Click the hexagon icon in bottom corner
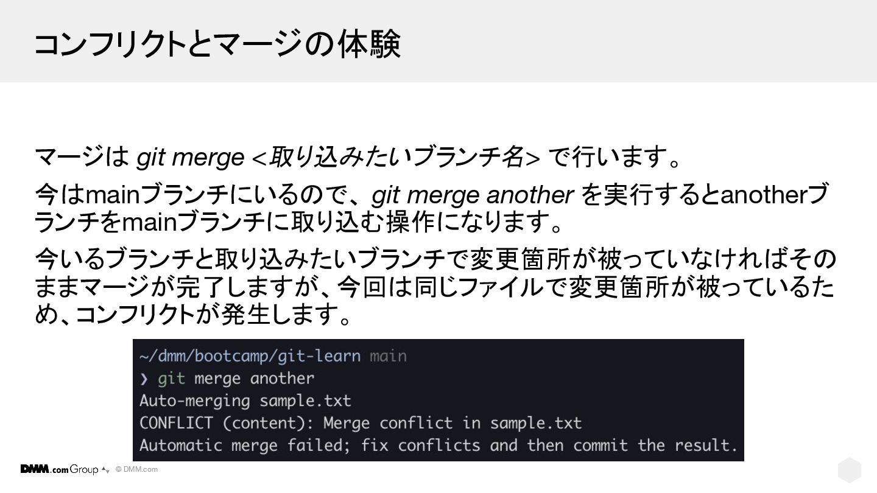Screen dimensions: 877x493 tap(849, 470)
